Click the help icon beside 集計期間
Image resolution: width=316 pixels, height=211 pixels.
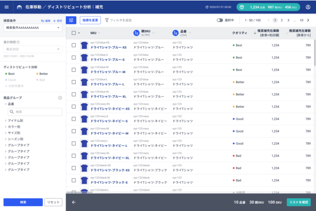(x=18, y=42)
